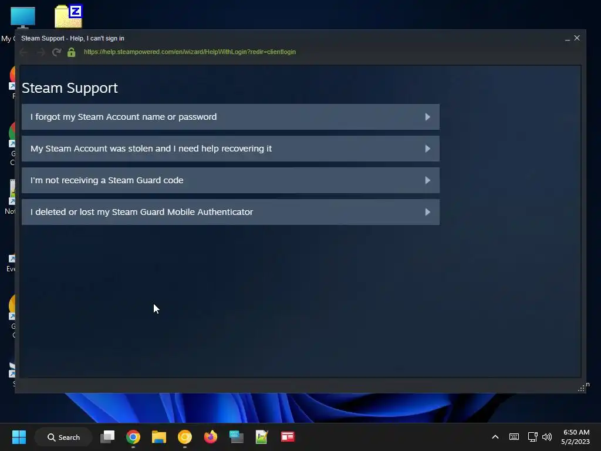Select 'My Steam Account was stolen' help option
Screen dimensions: 601x451
point(230,149)
